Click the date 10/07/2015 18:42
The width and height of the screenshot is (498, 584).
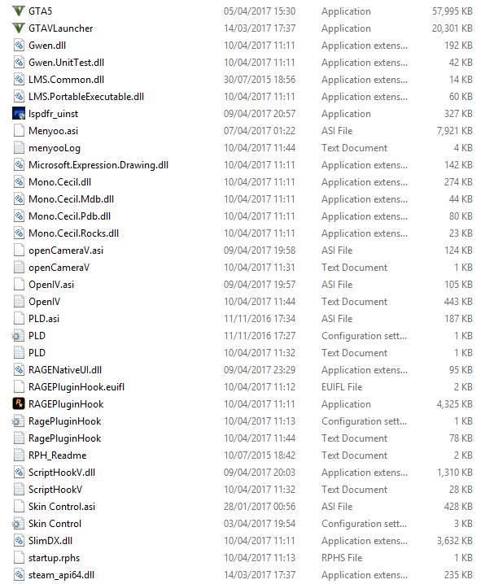tap(260, 455)
